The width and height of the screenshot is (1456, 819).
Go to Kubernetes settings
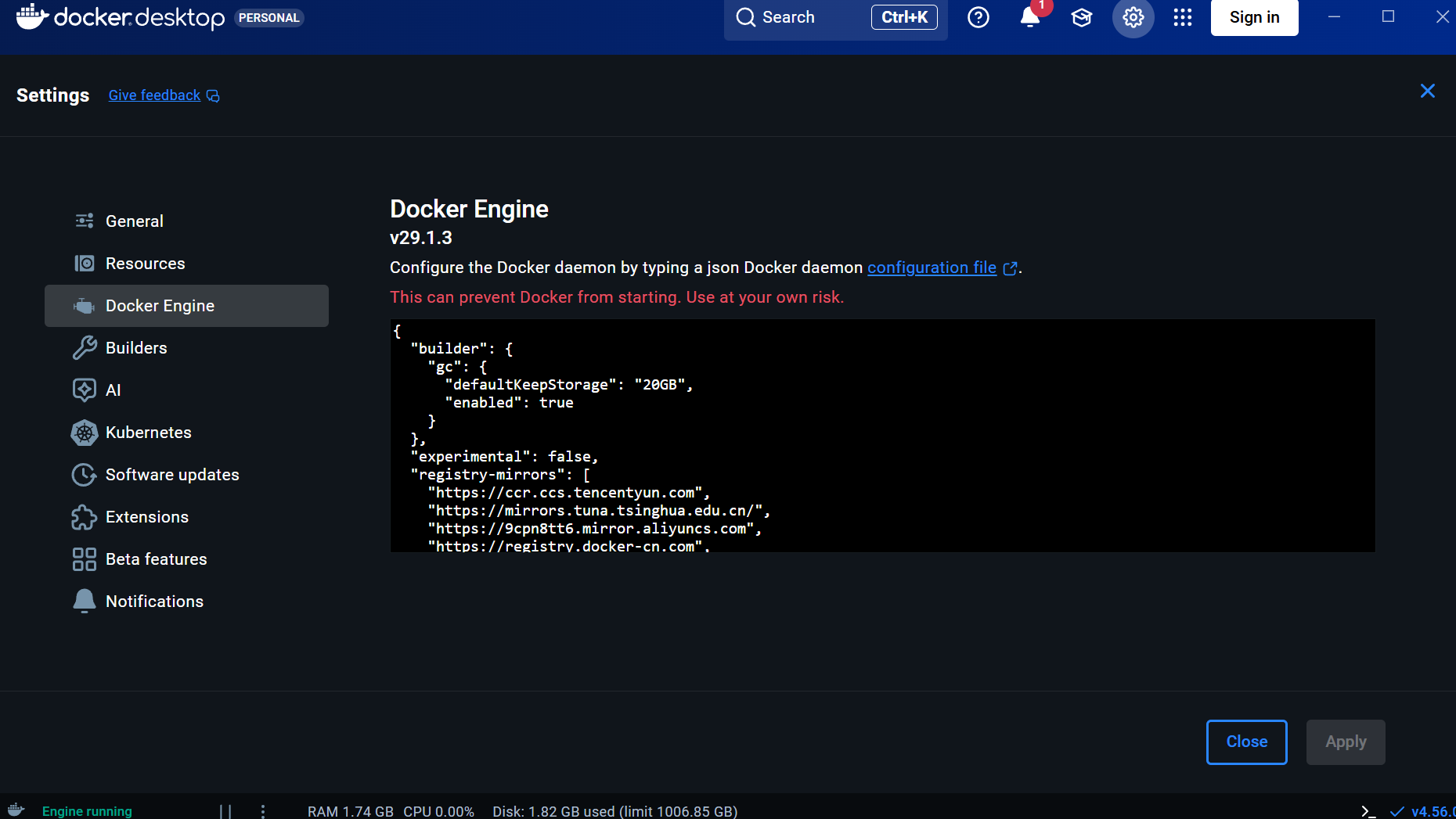click(186, 433)
